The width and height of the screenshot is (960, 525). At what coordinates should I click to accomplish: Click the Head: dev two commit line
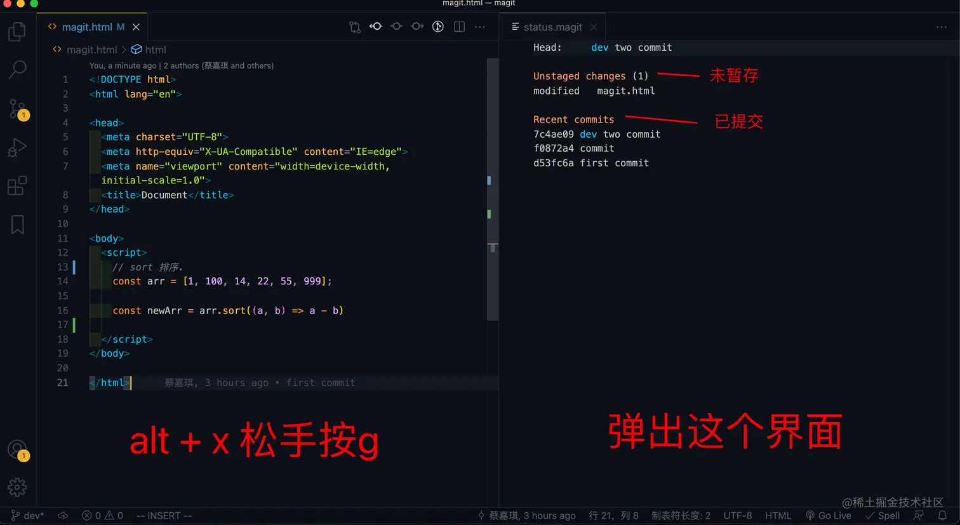click(x=603, y=48)
